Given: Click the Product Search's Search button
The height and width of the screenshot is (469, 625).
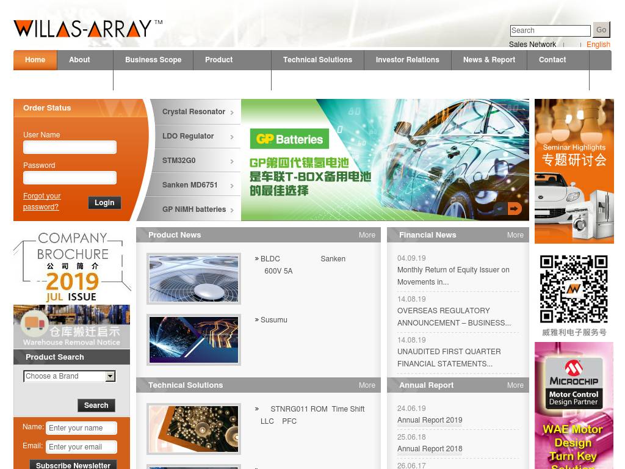Looking at the screenshot, I should tap(96, 405).
